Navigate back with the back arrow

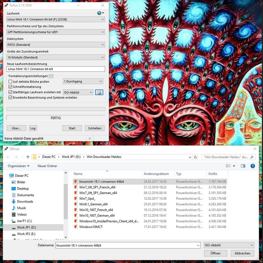click(8, 157)
